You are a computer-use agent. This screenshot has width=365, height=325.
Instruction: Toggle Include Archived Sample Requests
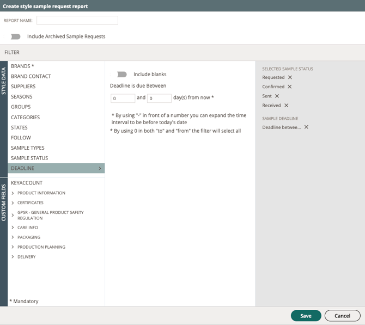point(15,36)
